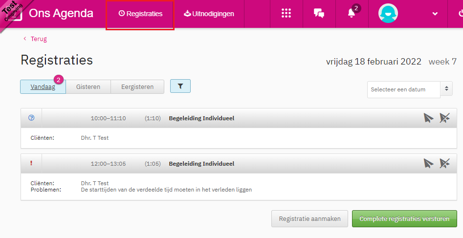Screen dimensions: 463x238
Task: Click the question mark status icon
Action: pos(32,118)
